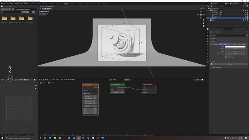Image resolution: width=249 pixels, height=140 pixels.
Task: Click the light Strength value slider
Action: coord(235,49)
